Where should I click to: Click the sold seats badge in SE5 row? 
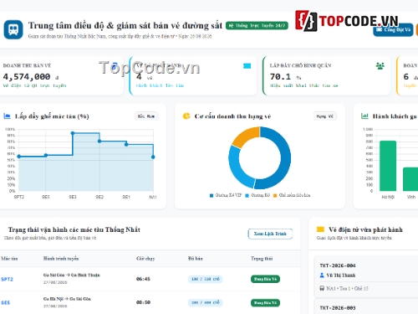click(x=206, y=302)
